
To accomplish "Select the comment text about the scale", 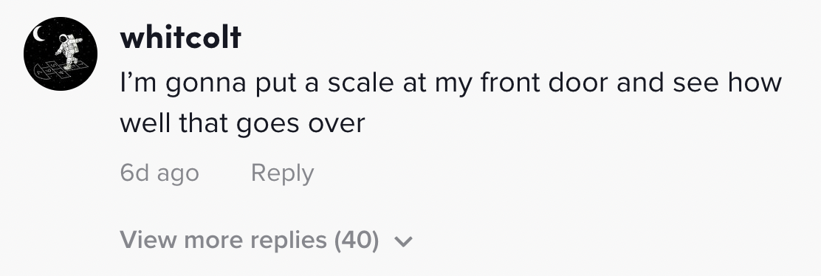I will point(451,103).
